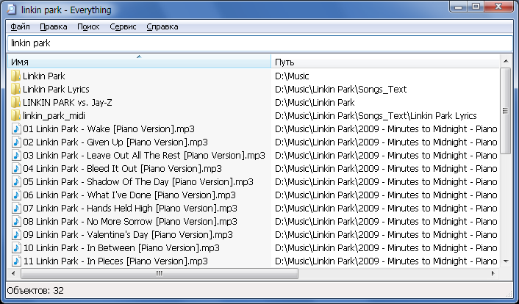Select file 08 Linkin Park - No More Sorrow
This screenshot has height=304, width=519.
click(130, 222)
